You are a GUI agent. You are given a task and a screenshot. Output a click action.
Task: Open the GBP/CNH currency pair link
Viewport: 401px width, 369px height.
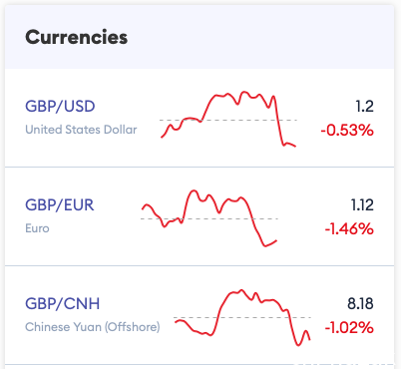[63, 304]
